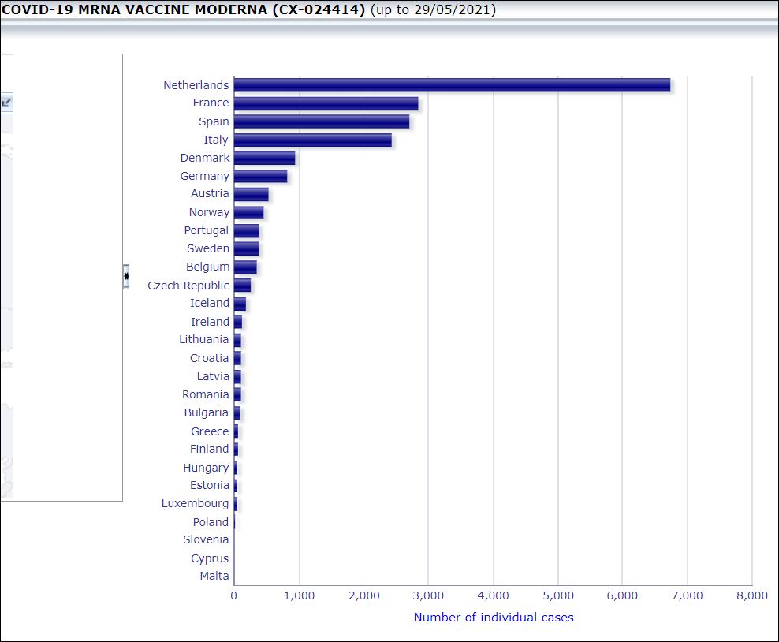Click the "Hungary" label
The width and height of the screenshot is (779, 642).
pos(206,468)
